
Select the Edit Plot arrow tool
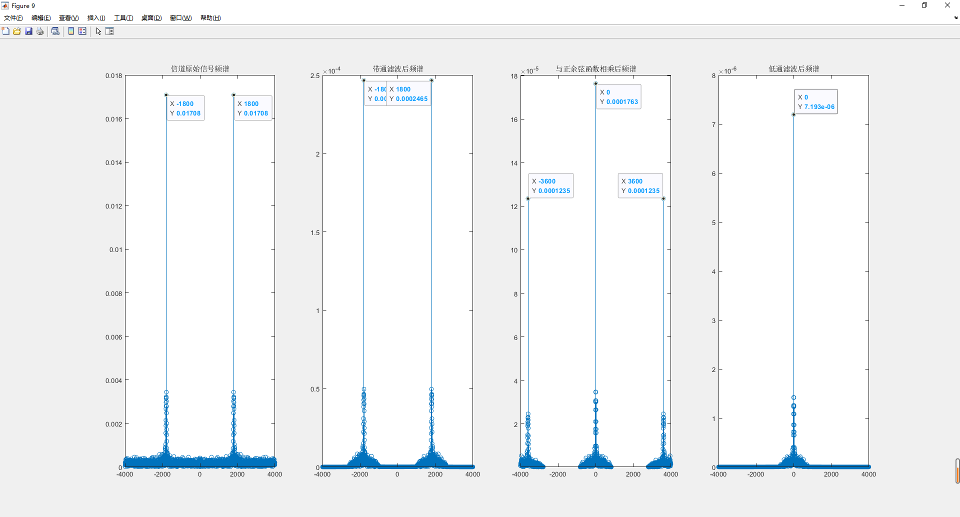(x=98, y=31)
